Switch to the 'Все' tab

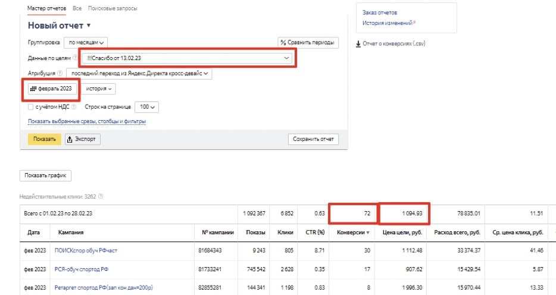point(77,9)
